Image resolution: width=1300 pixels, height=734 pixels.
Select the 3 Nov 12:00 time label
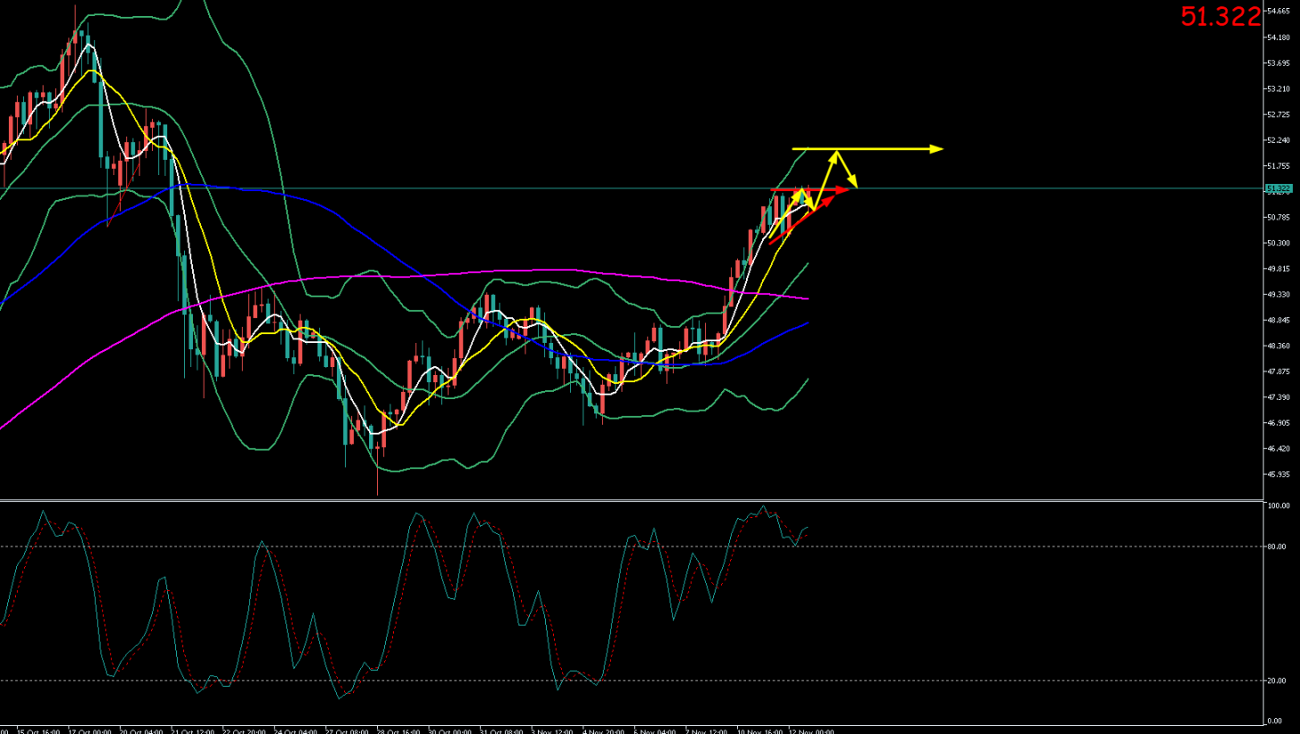click(551, 730)
